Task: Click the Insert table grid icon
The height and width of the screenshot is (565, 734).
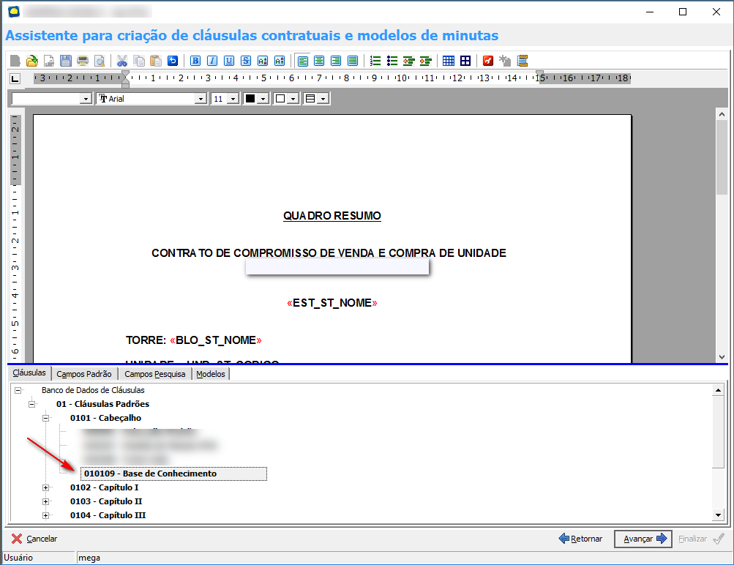Action: pyautogui.click(x=449, y=61)
